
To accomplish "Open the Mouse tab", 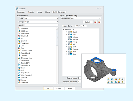I will tap(48, 12).
